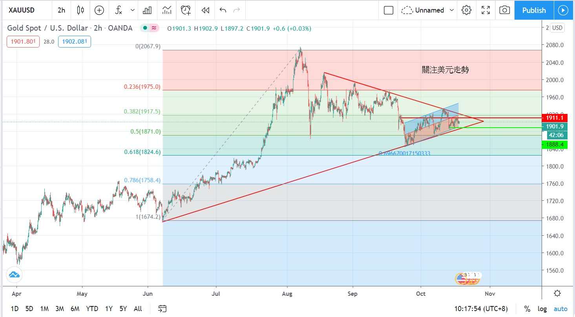Viewport: 575px width, 317px height.
Task: Toggle the log scale option
Action: 542,309
